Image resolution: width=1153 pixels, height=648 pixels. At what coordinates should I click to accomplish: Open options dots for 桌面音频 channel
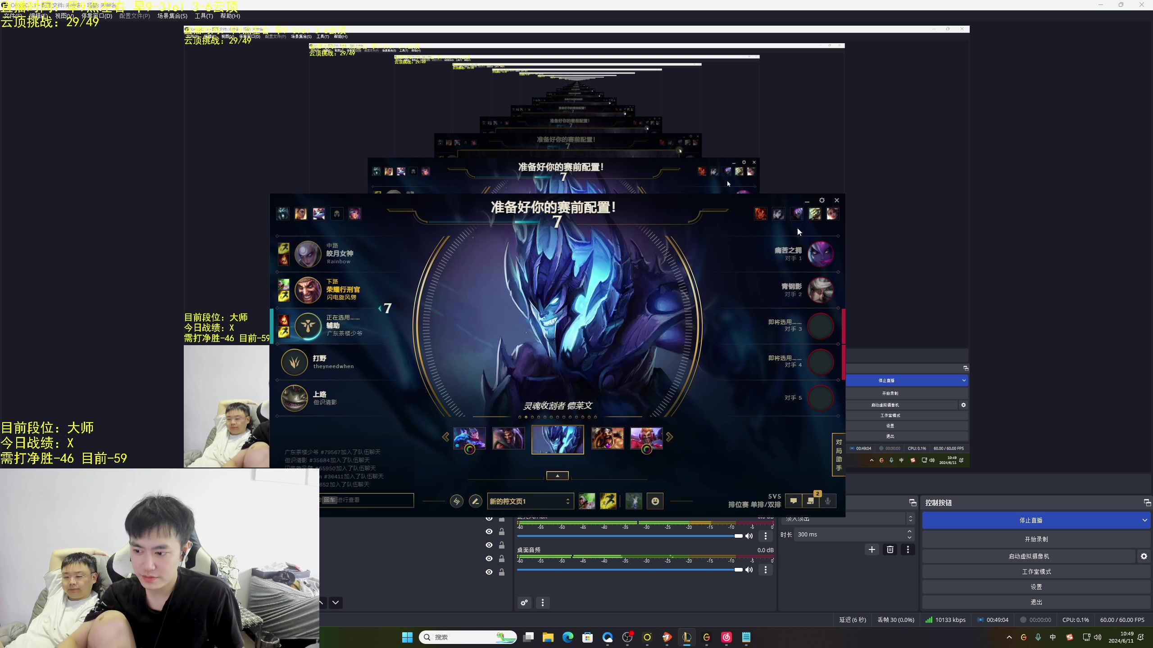[x=766, y=570]
